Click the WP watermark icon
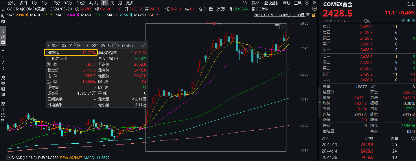 [x=314, y=9]
